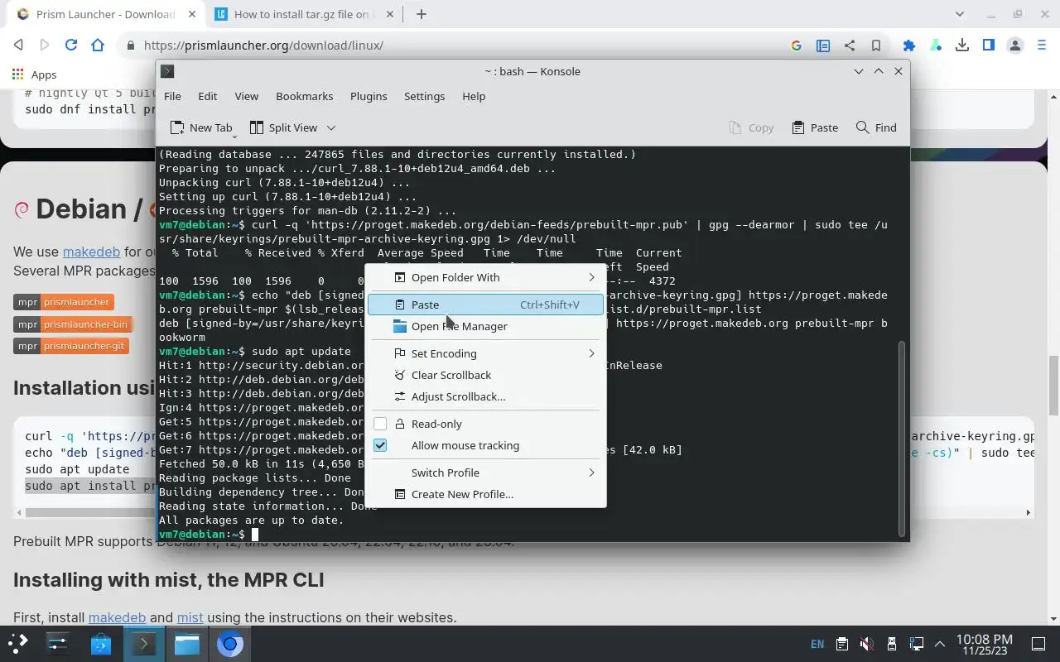Go to the browser home page

tap(98, 46)
